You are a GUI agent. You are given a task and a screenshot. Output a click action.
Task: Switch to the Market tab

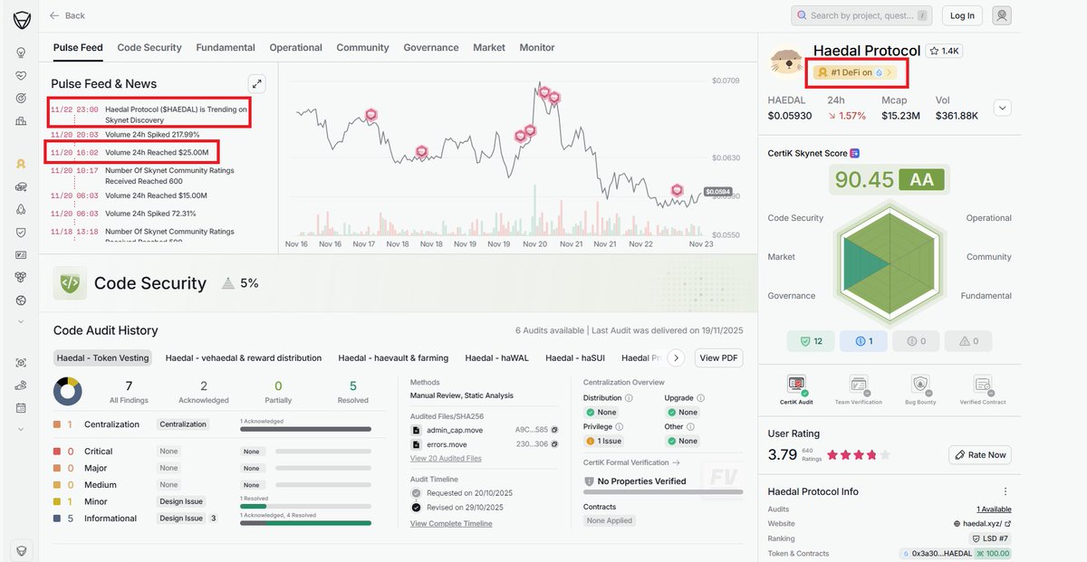pyautogui.click(x=489, y=47)
